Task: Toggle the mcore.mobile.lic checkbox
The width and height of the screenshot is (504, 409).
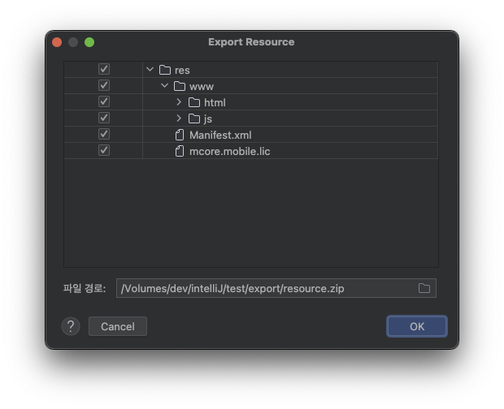Action: click(104, 151)
